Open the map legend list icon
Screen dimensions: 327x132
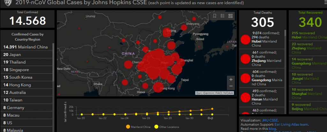(x=223, y=16)
